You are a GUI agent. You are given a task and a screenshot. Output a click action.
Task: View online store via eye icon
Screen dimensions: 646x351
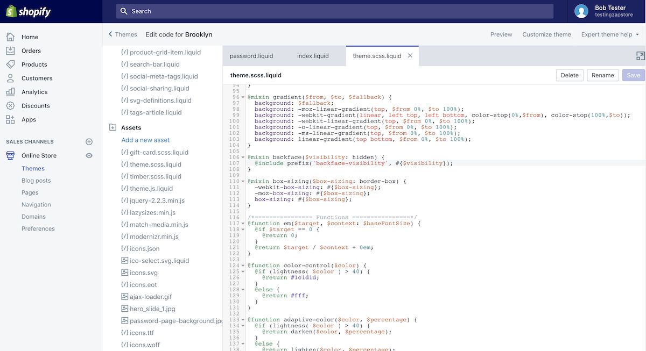(x=89, y=155)
